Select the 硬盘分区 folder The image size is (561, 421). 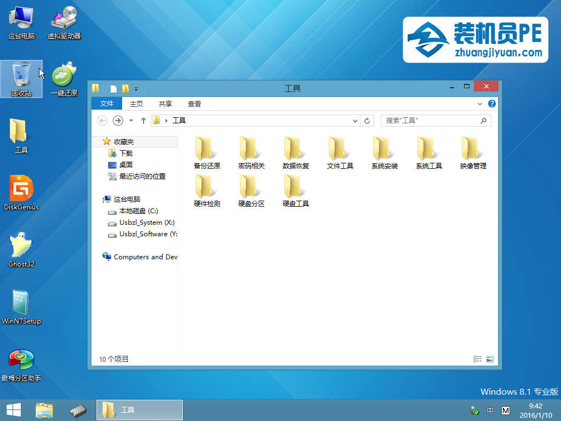click(251, 191)
